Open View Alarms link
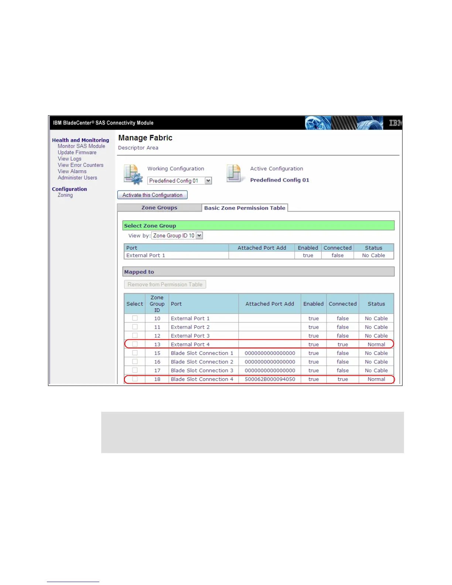The width and height of the screenshot is (452, 585). click(72, 171)
